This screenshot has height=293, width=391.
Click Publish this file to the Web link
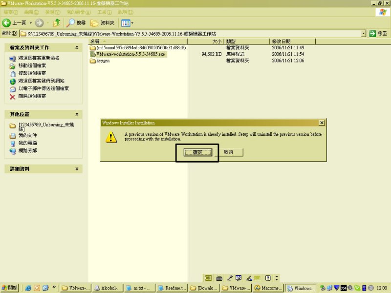pyautogui.click(x=42, y=81)
